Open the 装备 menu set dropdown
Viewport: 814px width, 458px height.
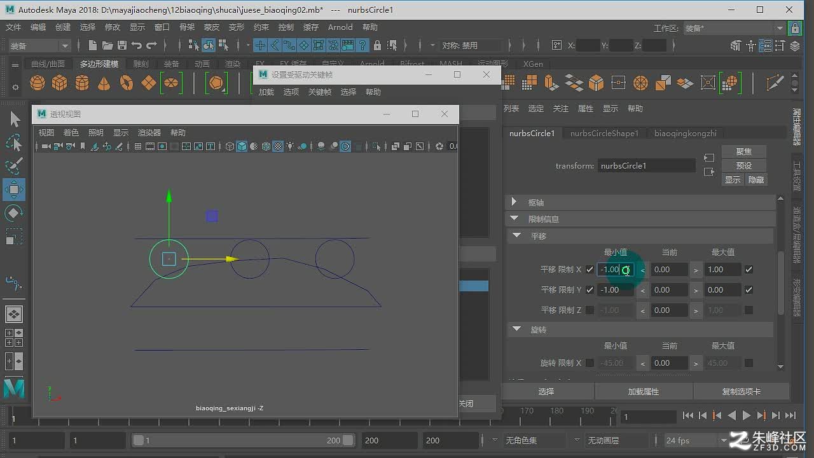point(39,46)
